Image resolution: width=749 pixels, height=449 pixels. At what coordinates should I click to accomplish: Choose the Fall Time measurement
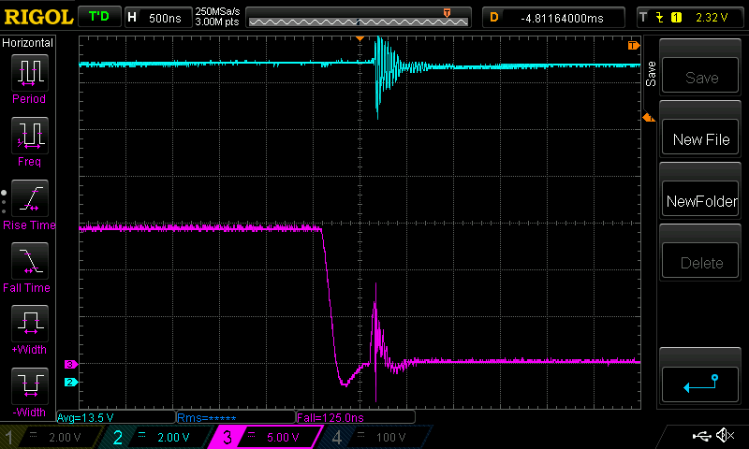pyautogui.click(x=28, y=266)
